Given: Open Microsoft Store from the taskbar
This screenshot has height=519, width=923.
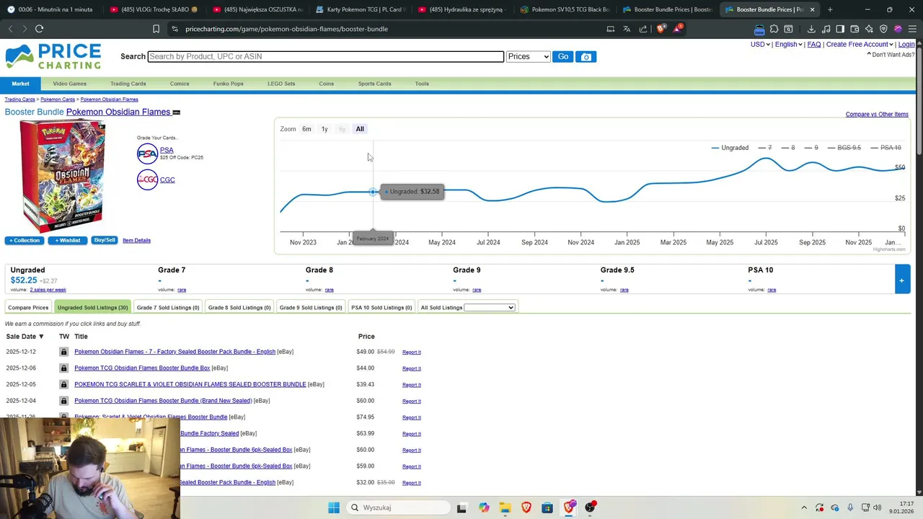Looking at the screenshot, I should pos(547,507).
